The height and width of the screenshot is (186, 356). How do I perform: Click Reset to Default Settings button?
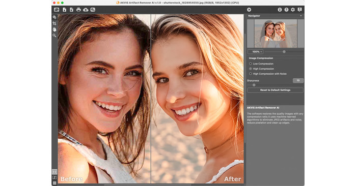click(275, 90)
